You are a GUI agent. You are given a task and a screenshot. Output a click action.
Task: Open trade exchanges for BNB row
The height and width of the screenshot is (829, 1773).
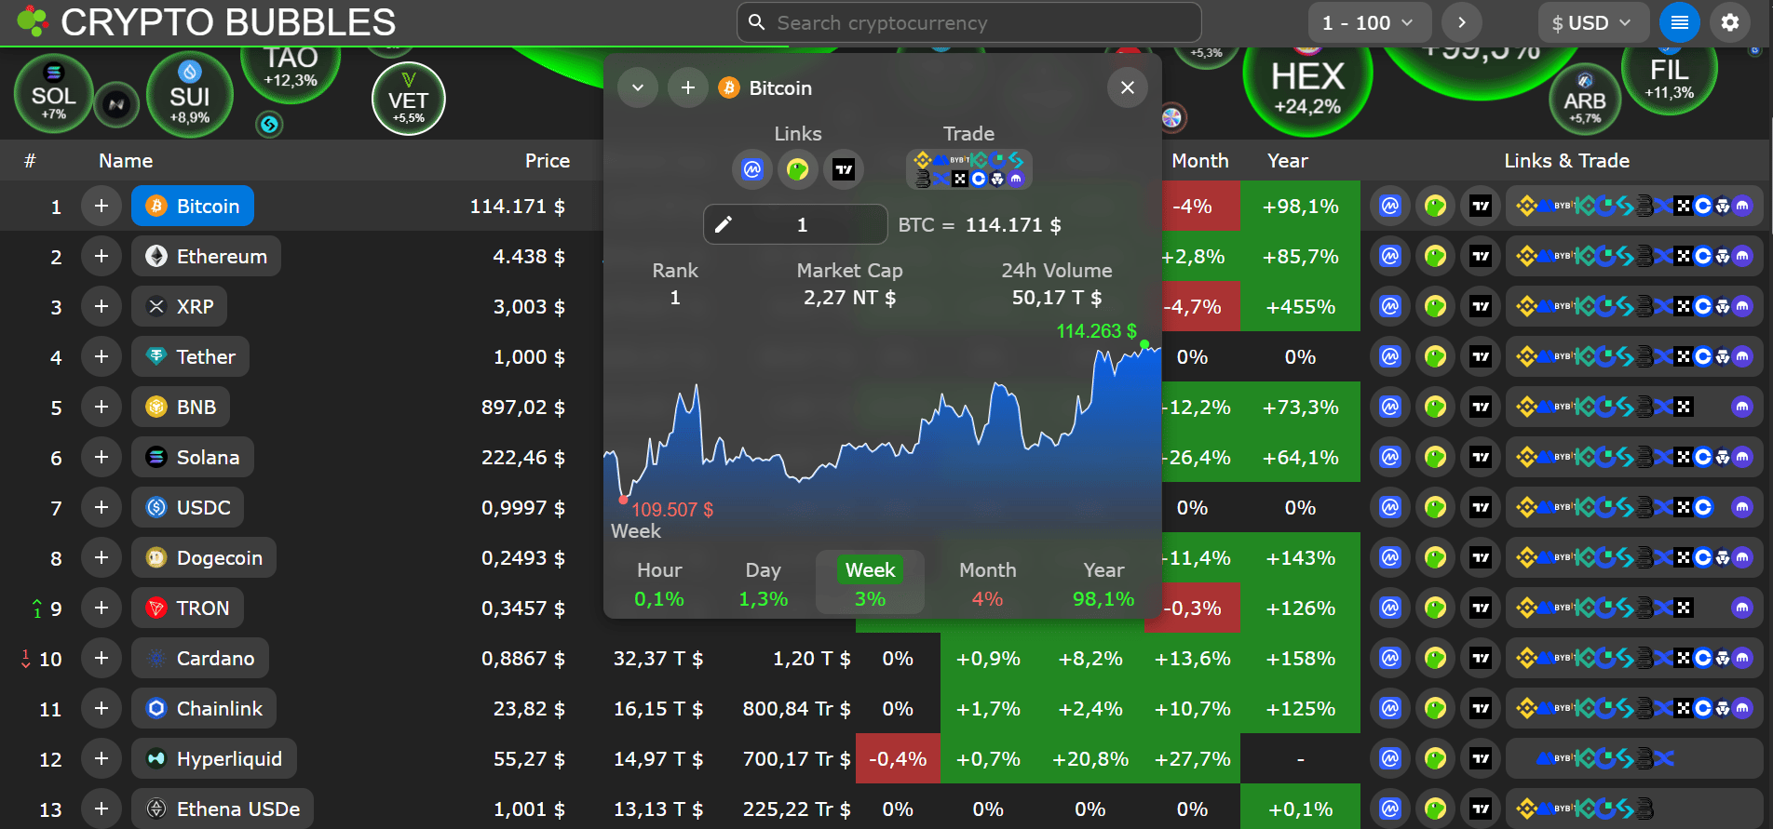pos(1634,408)
